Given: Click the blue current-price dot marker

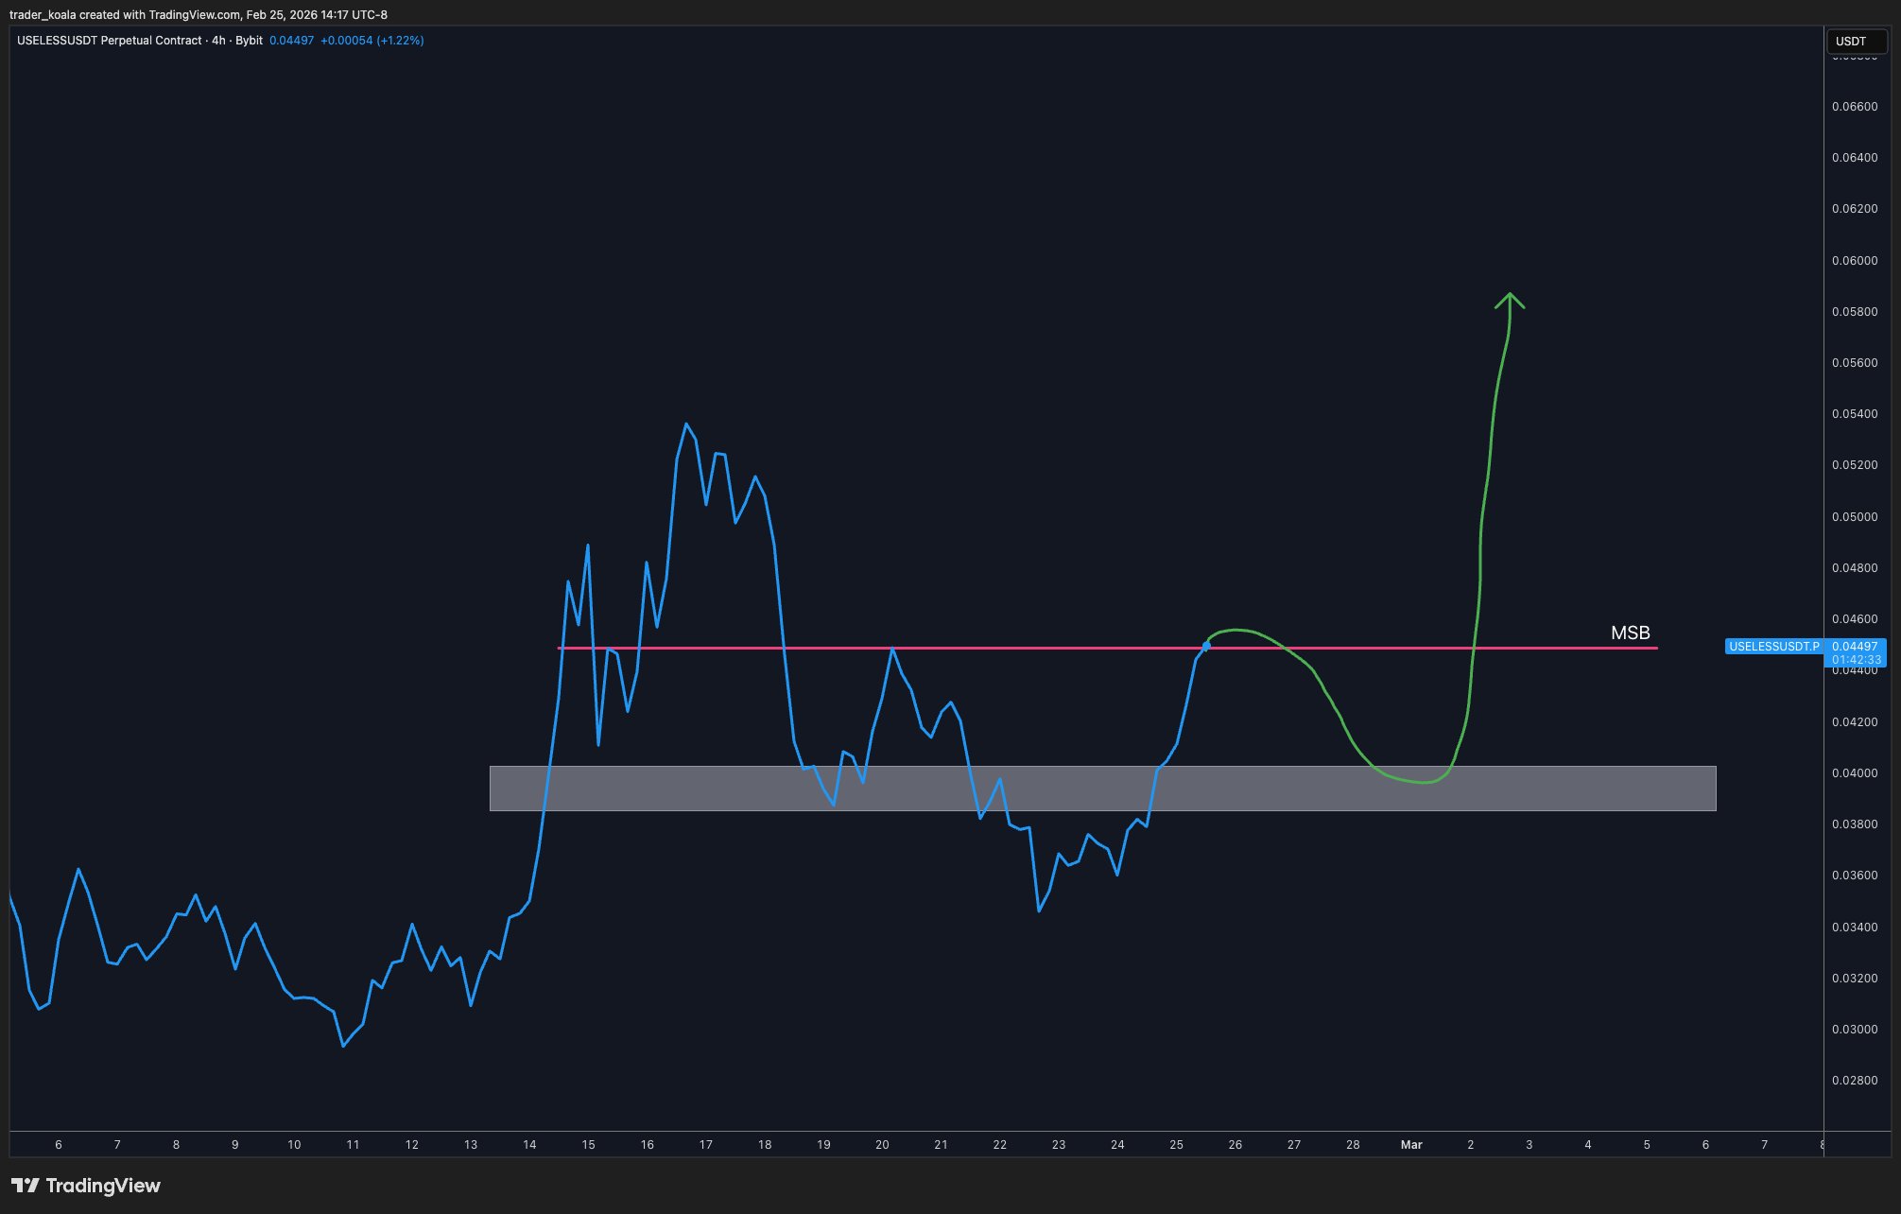Looking at the screenshot, I should pos(1206,646).
